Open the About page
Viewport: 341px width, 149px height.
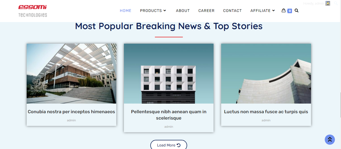click(x=183, y=11)
